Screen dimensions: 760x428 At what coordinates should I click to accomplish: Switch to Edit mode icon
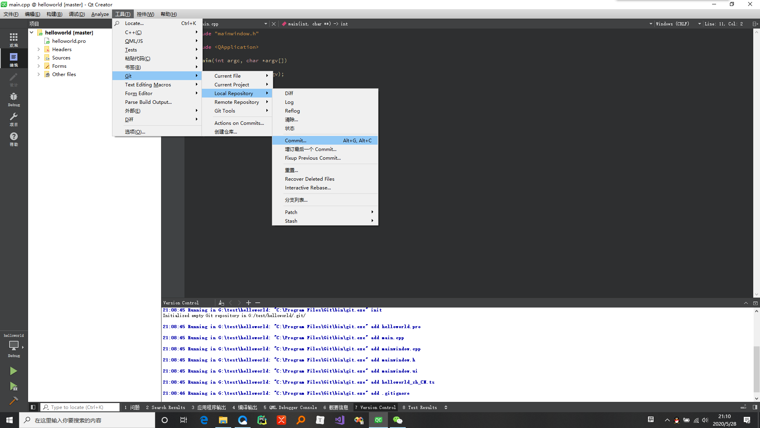click(x=14, y=59)
